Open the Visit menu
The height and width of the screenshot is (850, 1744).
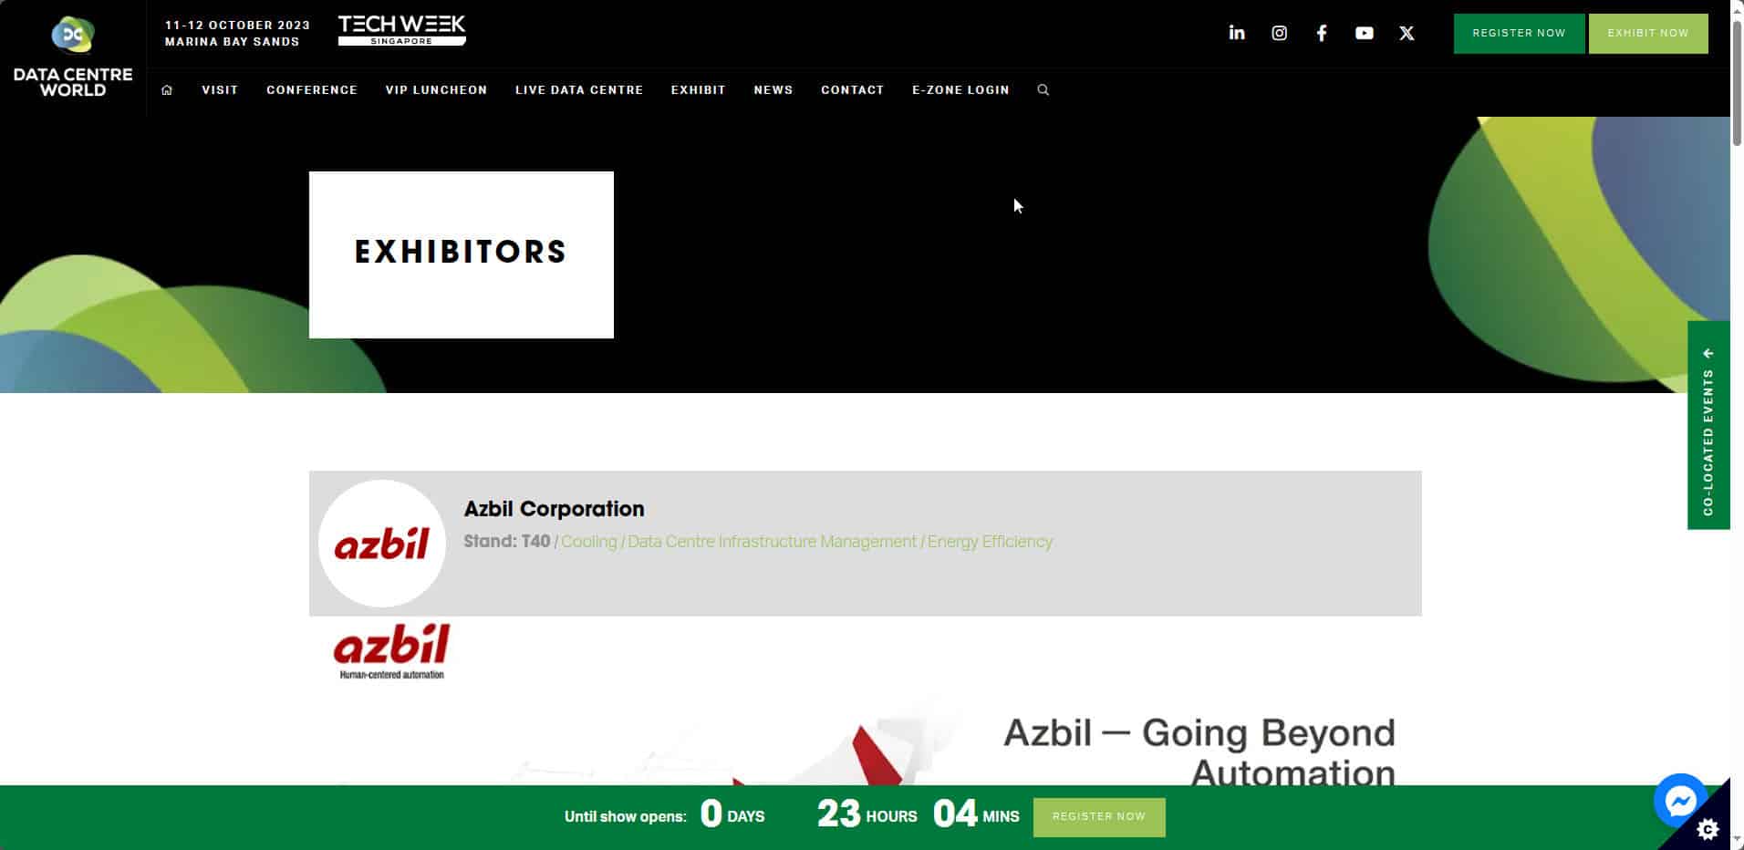click(220, 89)
